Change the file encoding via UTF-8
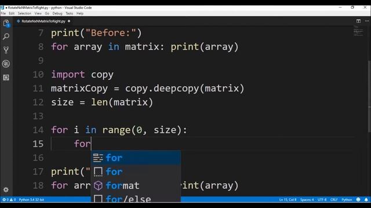 pos(322,200)
